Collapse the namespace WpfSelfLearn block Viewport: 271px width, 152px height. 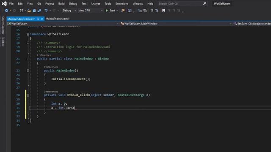[28, 34]
